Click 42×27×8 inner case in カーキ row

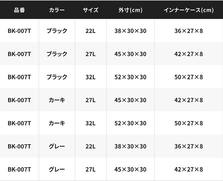point(189,100)
